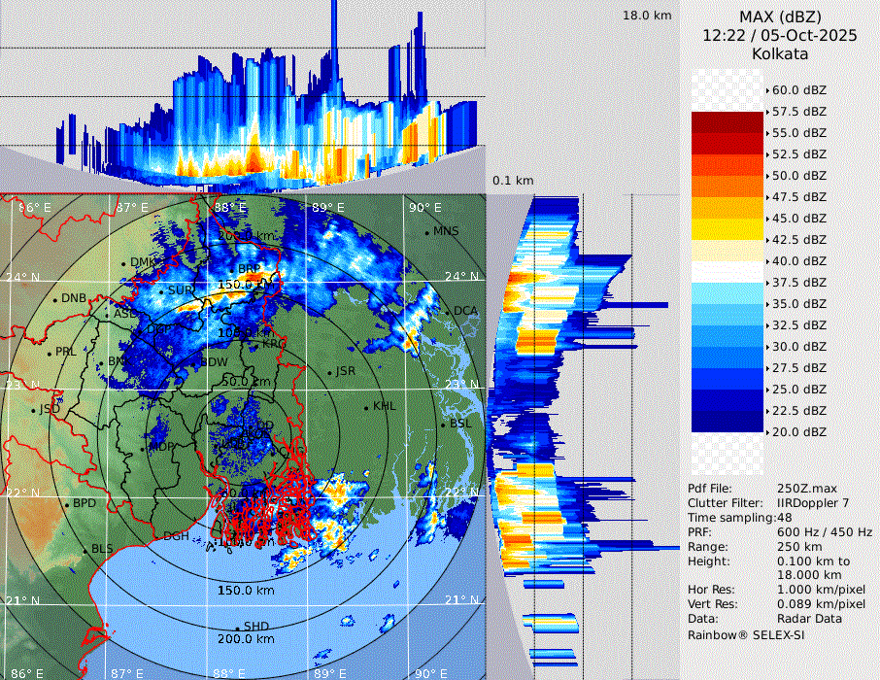Click the MAX (dBZ) title text
This screenshot has width=880, height=680.
(x=780, y=17)
